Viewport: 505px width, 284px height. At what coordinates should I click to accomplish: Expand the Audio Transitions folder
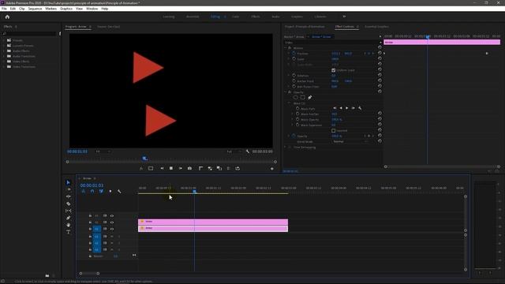click(x=4, y=56)
